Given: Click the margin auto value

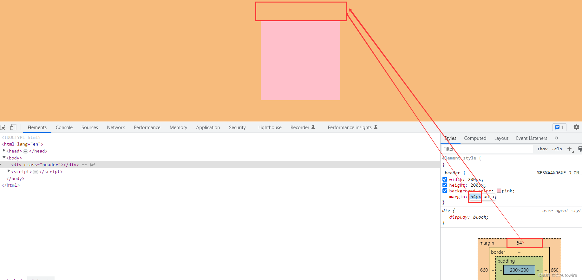Looking at the screenshot, I should click(489, 196).
